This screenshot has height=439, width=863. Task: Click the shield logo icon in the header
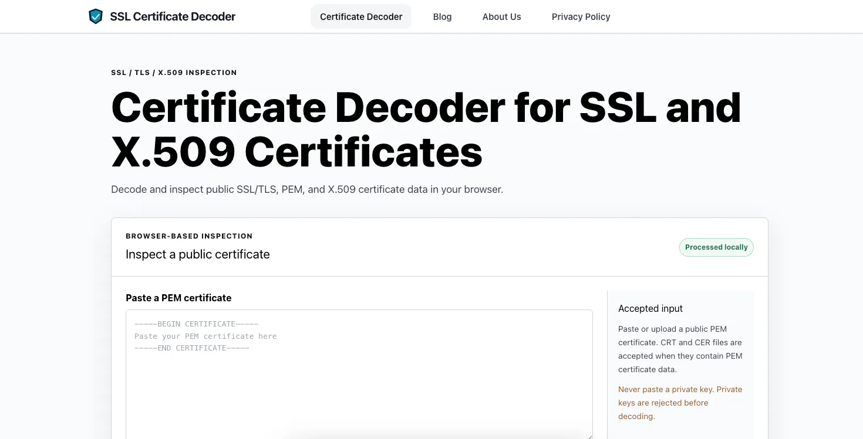pos(95,16)
